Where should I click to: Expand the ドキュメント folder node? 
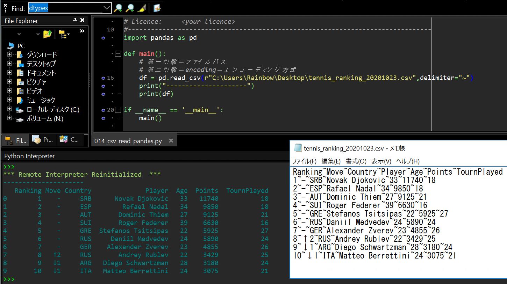[9, 73]
